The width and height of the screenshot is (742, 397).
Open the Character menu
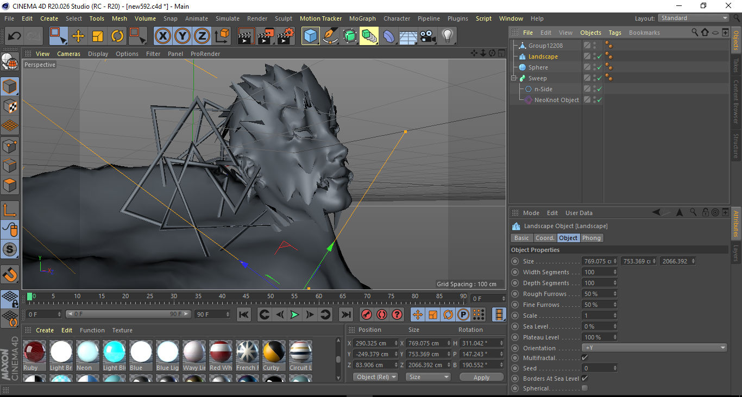pos(397,18)
